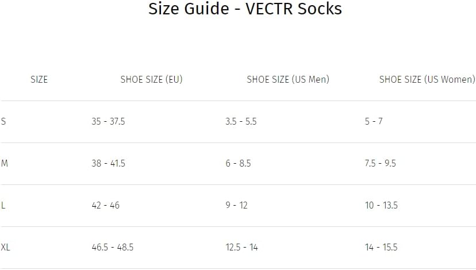Click the M size row label

pos(5,163)
